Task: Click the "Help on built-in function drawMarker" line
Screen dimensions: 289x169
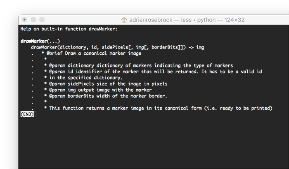Action: pos(69,29)
